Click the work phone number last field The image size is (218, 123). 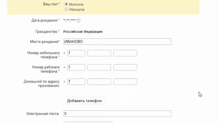click(x=125, y=67)
